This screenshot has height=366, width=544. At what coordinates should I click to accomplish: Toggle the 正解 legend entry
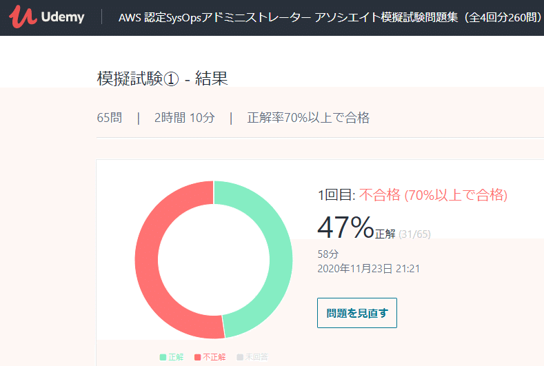[172, 357]
